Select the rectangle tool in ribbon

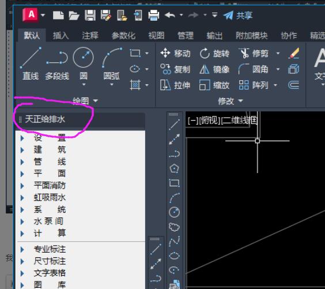(x=135, y=53)
